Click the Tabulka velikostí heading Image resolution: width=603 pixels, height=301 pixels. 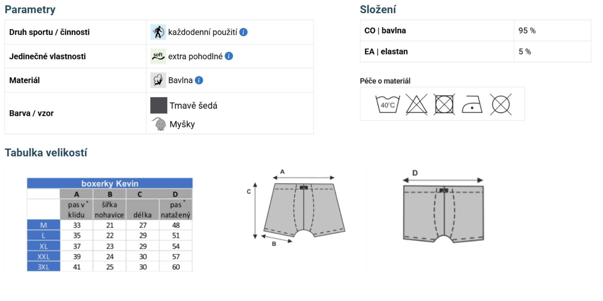point(46,153)
